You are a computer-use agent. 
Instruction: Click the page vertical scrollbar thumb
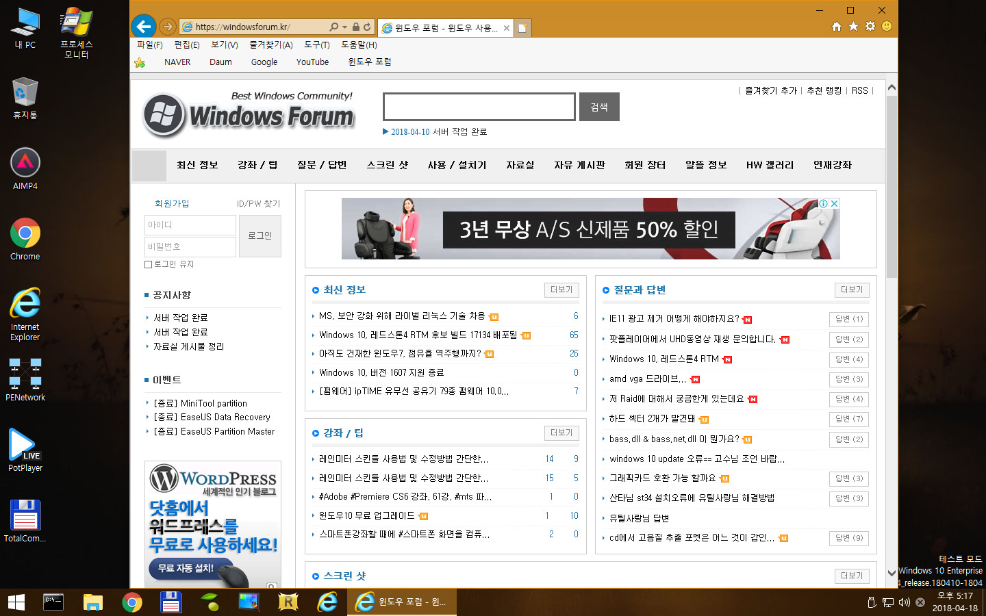892,186
